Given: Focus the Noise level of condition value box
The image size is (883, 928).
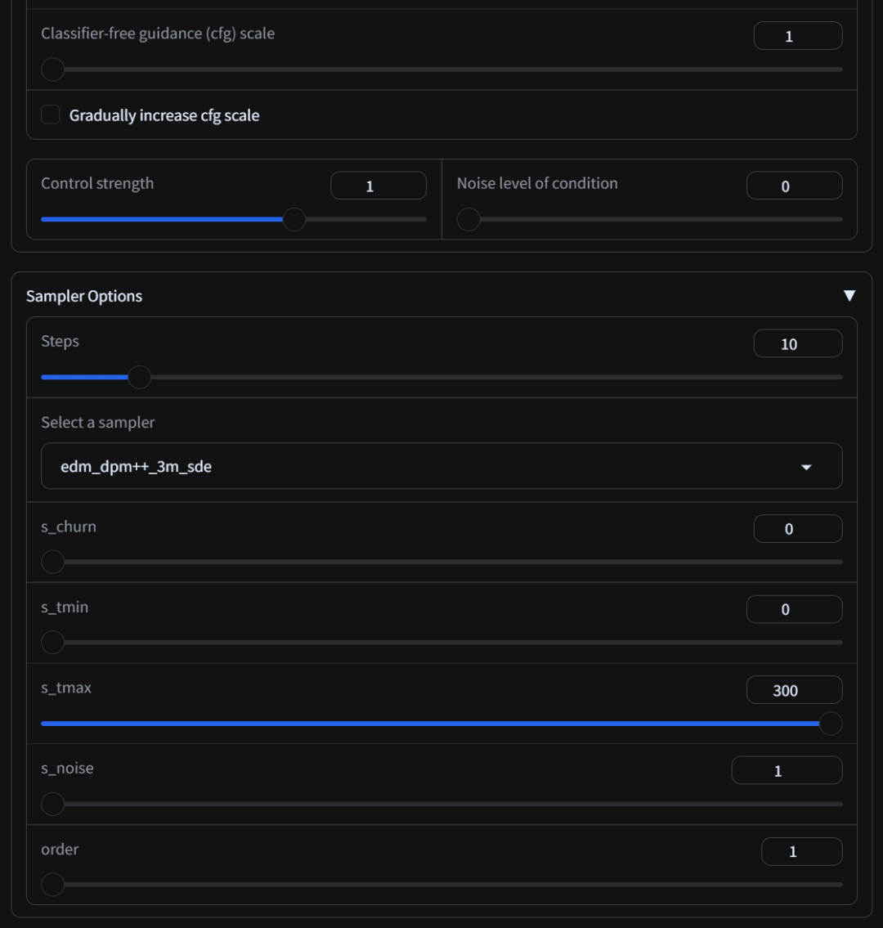Looking at the screenshot, I should point(793,186).
